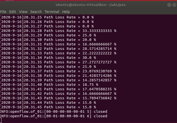Click the 20.31.42 loss rate line
This screenshot has height=123, width=177.
point(58,94)
